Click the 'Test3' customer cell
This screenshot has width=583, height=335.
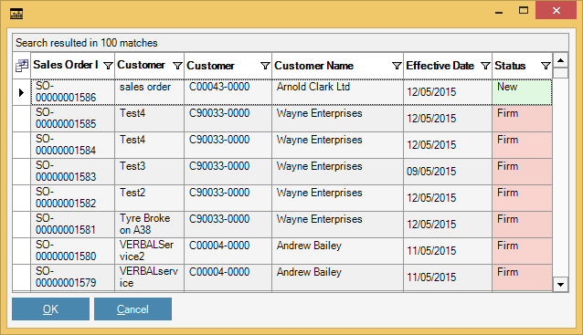pyautogui.click(x=150, y=172)
